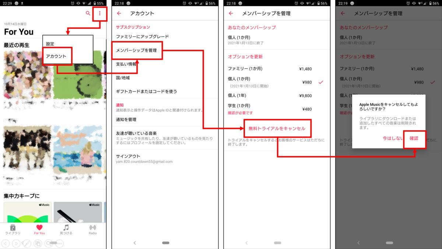Tap the dimmed back arrow behind the dialog
This screenshot has width=442, height=249.
pyautogui.click(x=343, y=13)
